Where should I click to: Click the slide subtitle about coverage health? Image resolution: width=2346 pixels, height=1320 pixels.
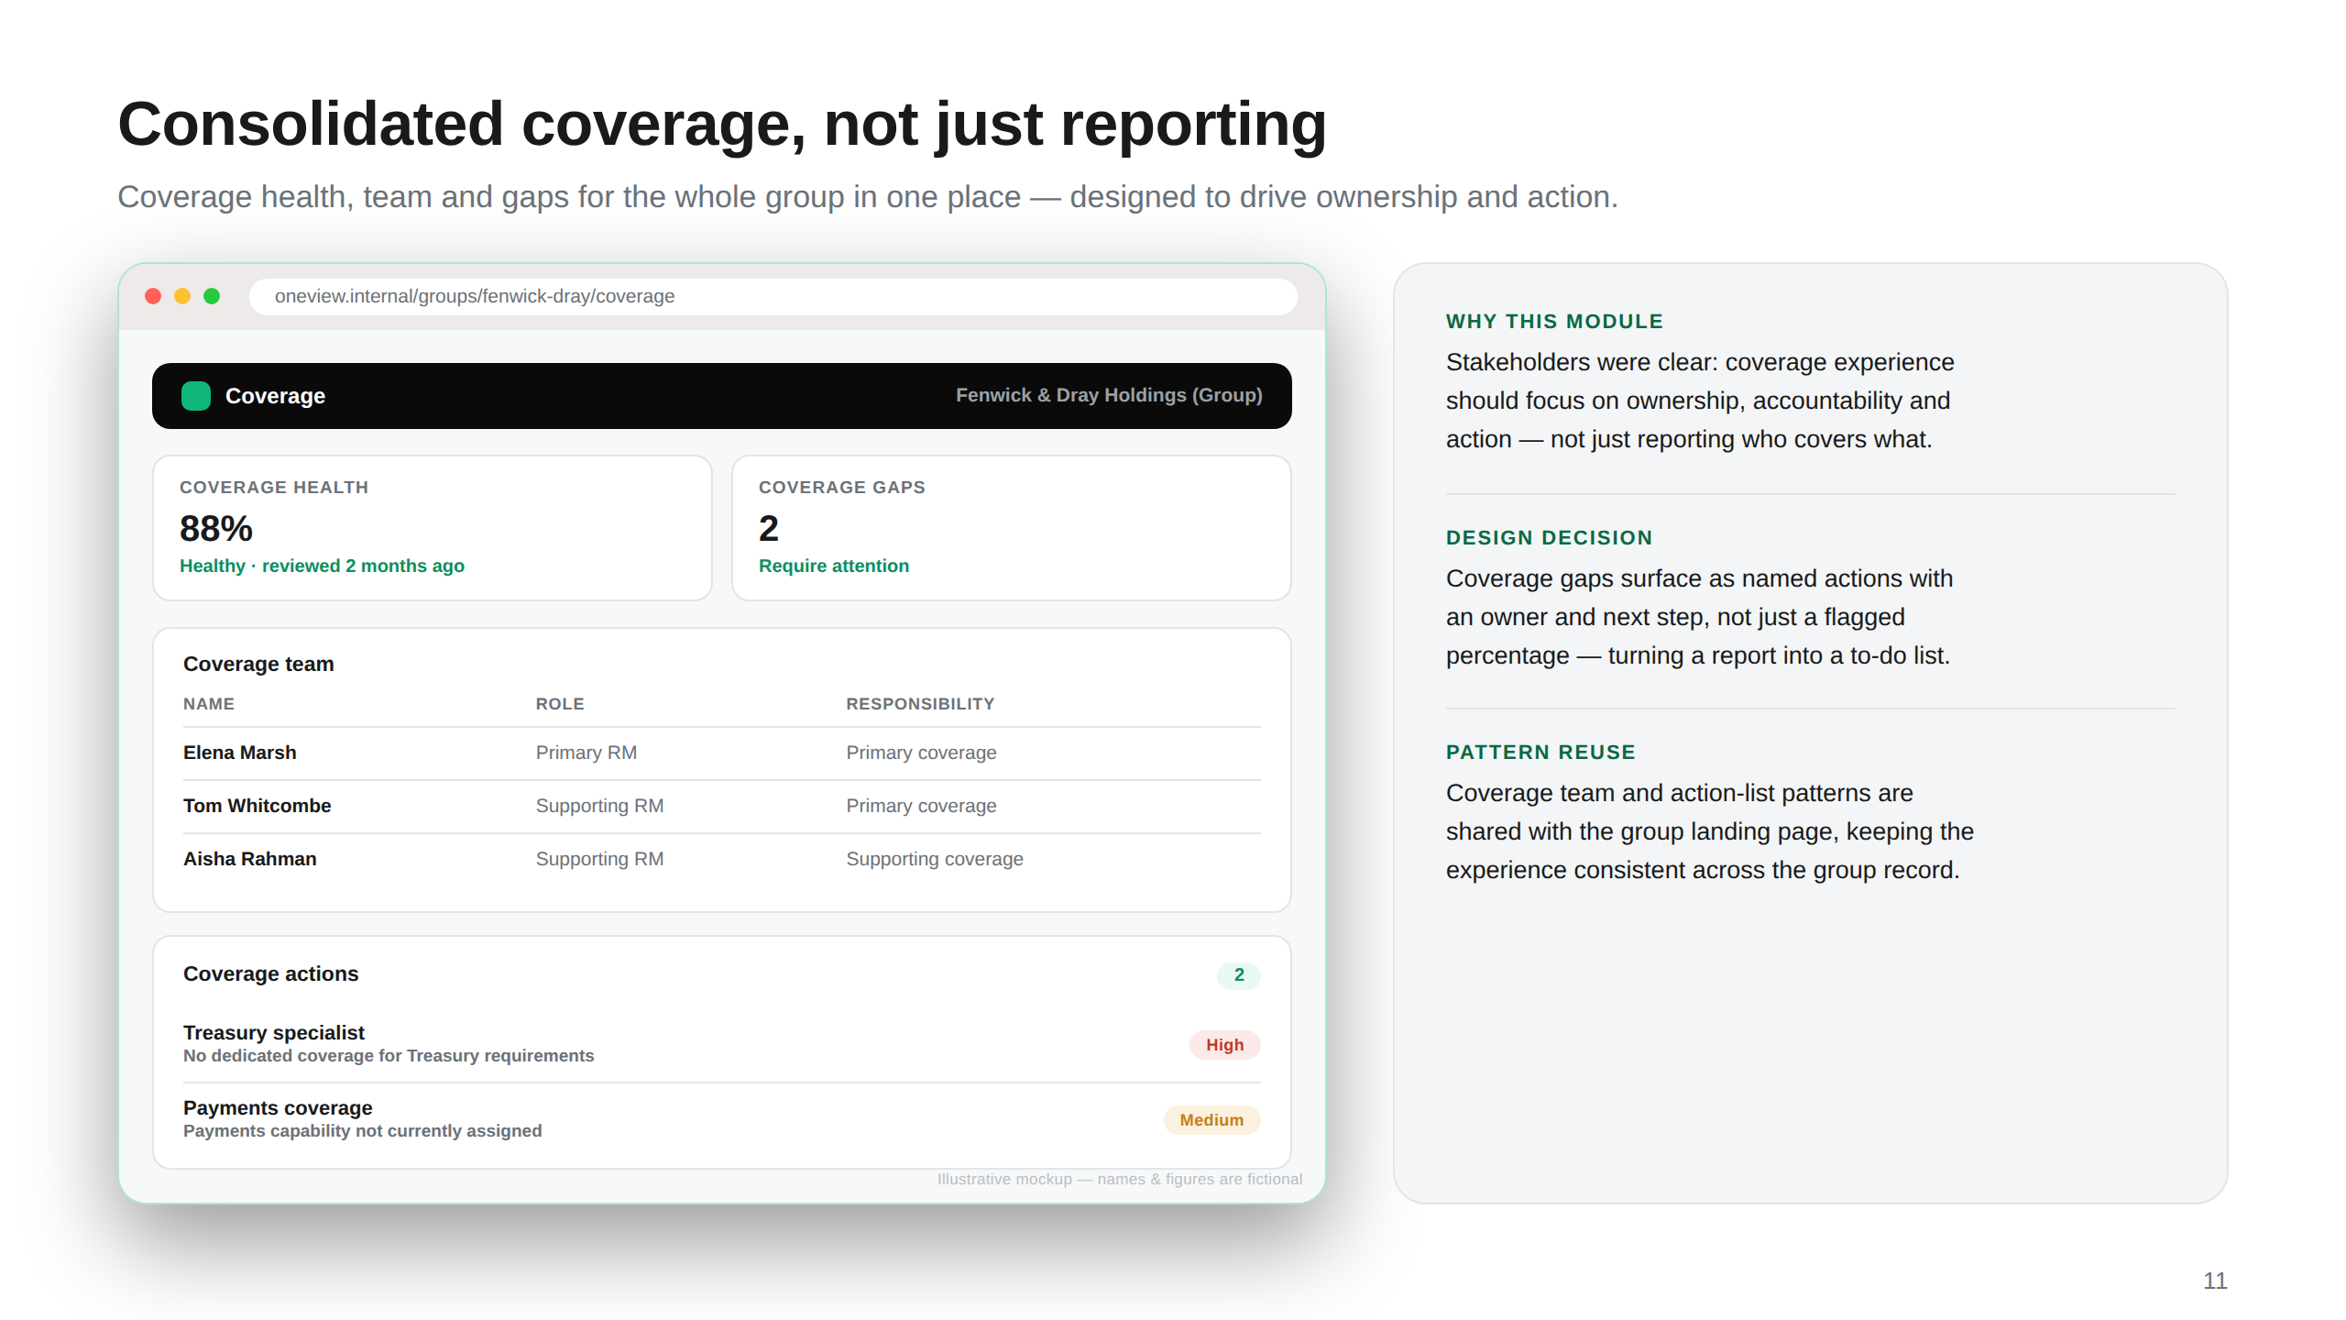868,197
